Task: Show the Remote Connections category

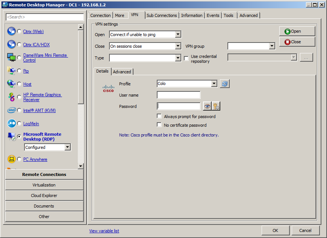Action: [44, 174]
